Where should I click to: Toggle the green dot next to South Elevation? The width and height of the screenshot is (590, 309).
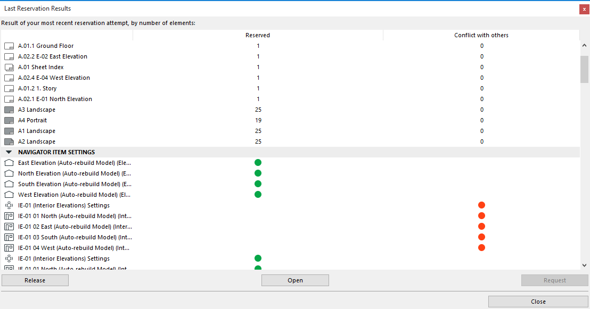point(258,183)
